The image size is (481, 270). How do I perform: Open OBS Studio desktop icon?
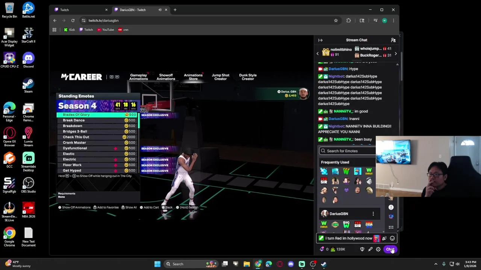pos(28,185)
